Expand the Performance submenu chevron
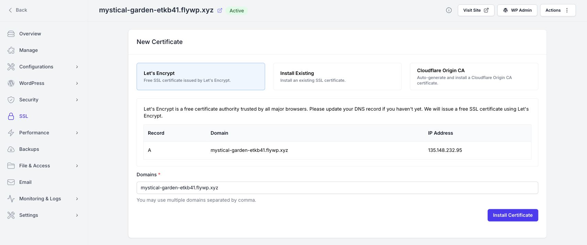 tap(77, 133)
